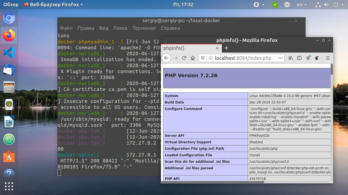Click the localhost:8094 address bar
The height and width of the screenshot is (195, 348).
(x=243, y=58)
